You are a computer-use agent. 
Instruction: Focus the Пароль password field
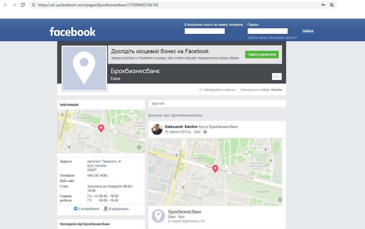pos(268,31)
